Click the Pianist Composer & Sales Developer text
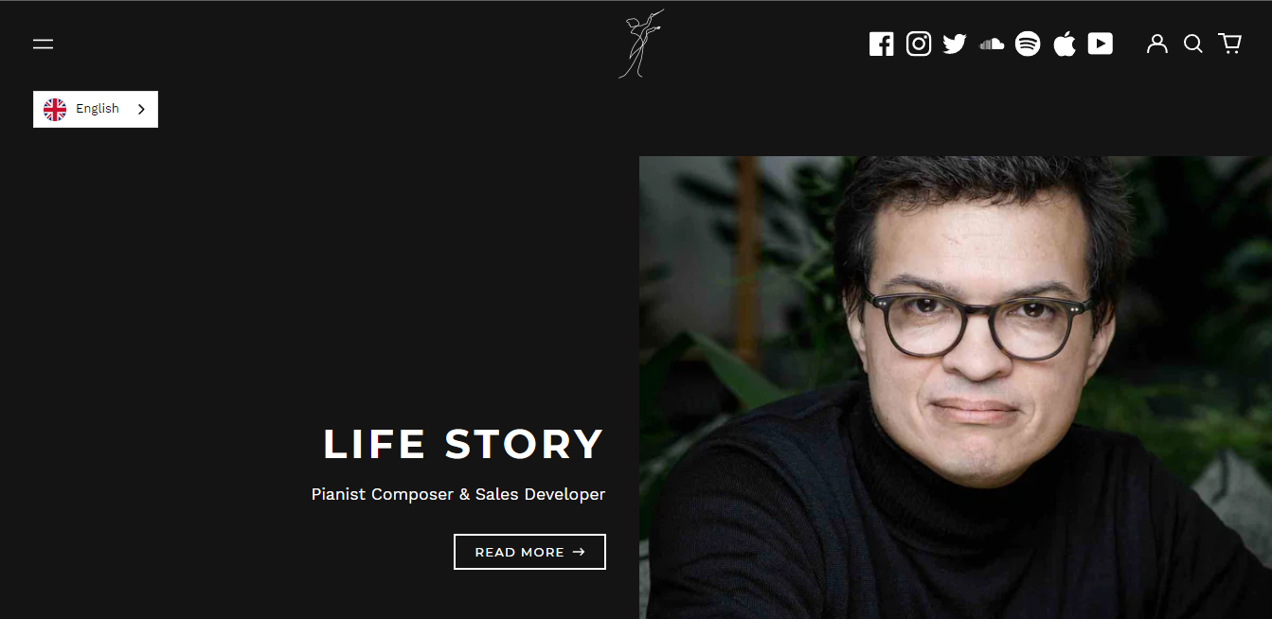 click(458, 494)
